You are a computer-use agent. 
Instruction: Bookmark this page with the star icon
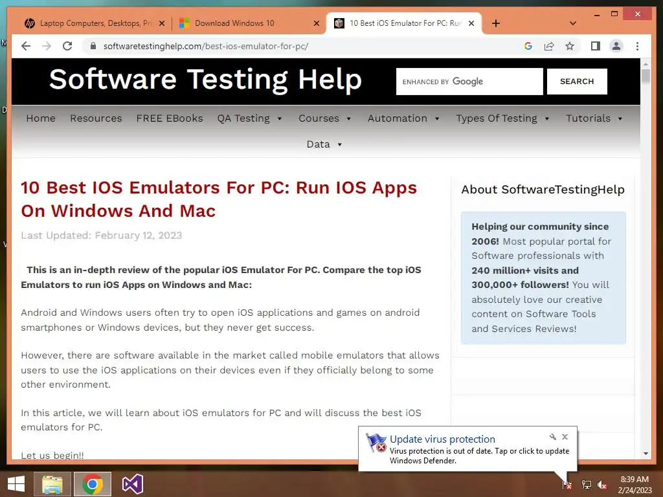pos(570,46)
